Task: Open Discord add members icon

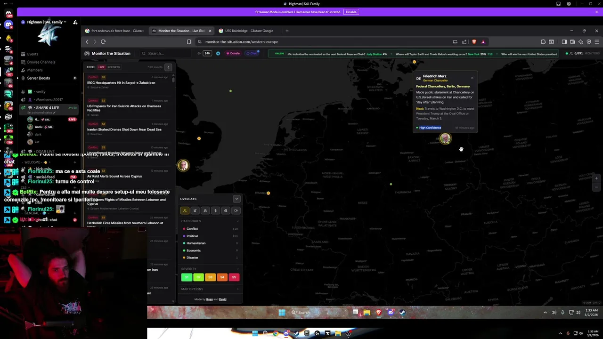Action: click(x=75, y=22)
